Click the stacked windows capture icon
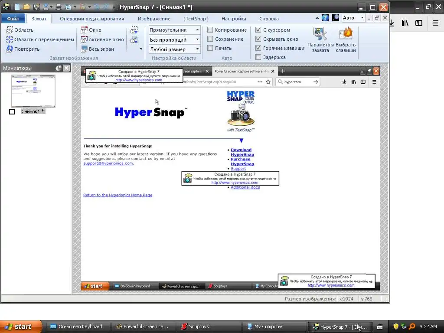 pyautogui.click(x=68, y=7)
